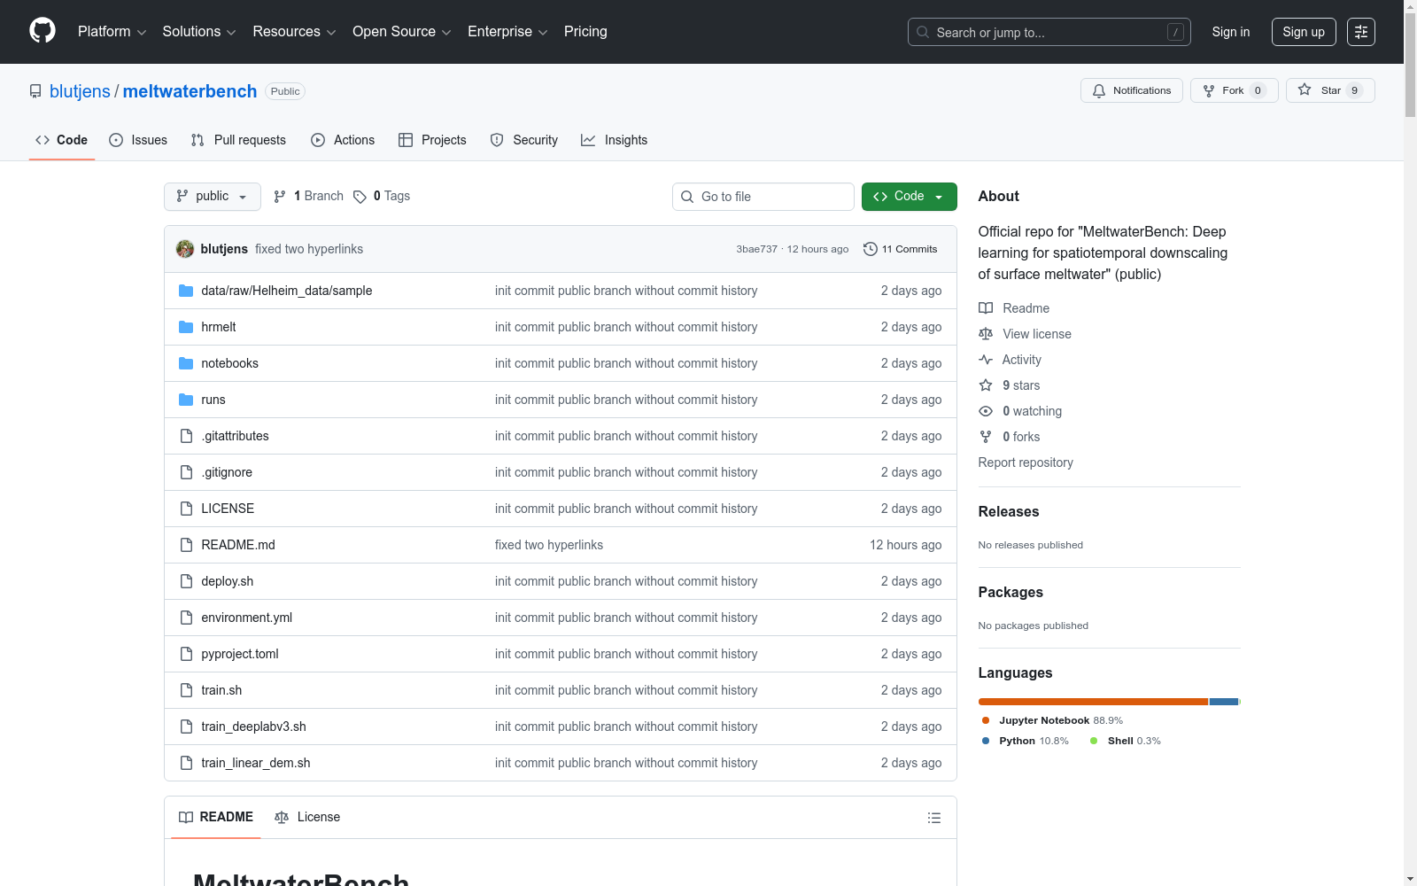
Task: Click the notebooks folder icon
Action: pos(186,363)
